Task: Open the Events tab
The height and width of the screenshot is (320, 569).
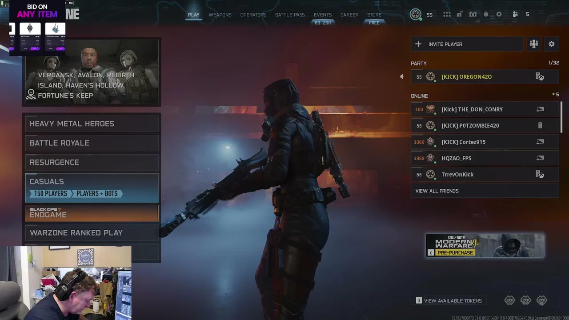Action: coord(323,15)
